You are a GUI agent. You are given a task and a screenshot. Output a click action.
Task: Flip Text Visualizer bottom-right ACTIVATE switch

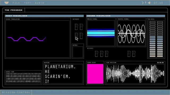[81, 36]
